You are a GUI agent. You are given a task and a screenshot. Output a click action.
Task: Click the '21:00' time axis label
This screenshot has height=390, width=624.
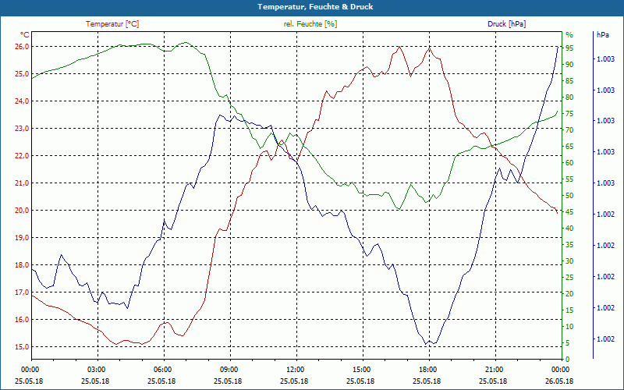coord(496,369)
